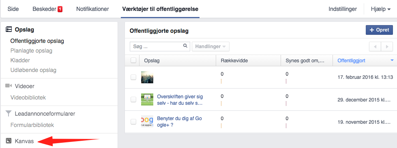Open the Benyter du dig af Google+ post link
This screenshot has height=148, width=397.
pyautogui.click(x=180, y=121)
